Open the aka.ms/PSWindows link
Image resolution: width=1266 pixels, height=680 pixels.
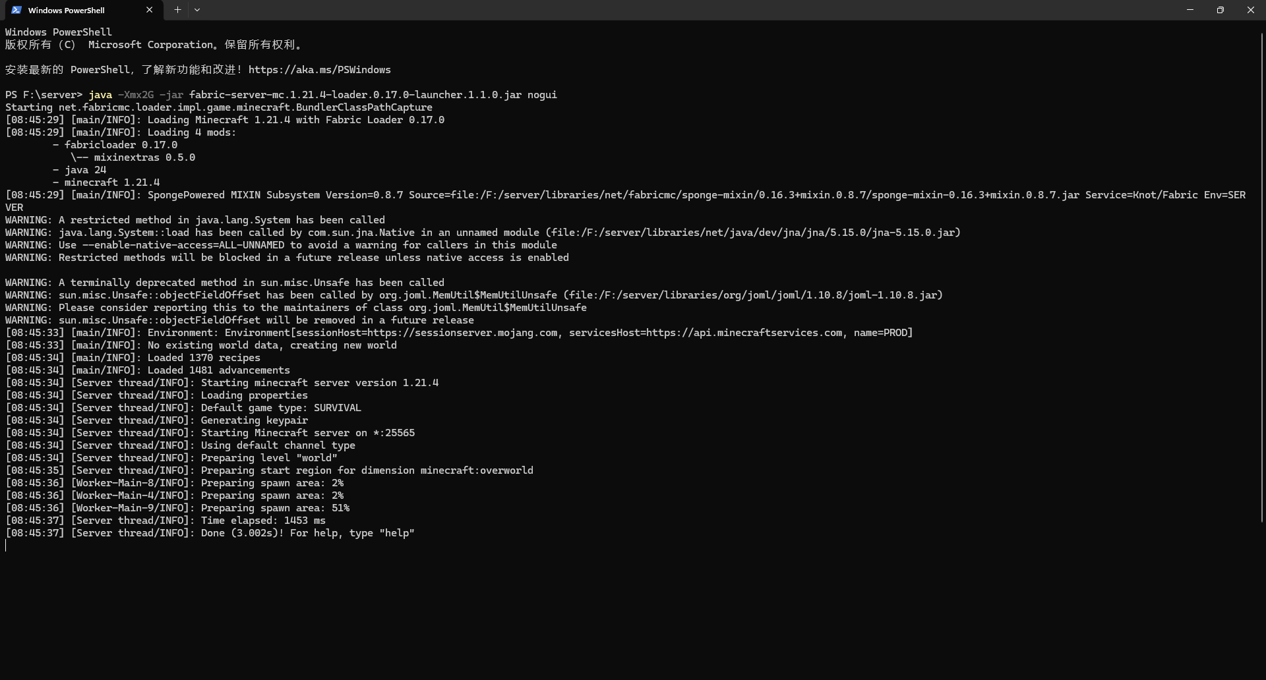click(319, 70)
